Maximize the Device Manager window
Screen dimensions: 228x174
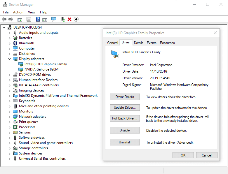pos(208,4)
